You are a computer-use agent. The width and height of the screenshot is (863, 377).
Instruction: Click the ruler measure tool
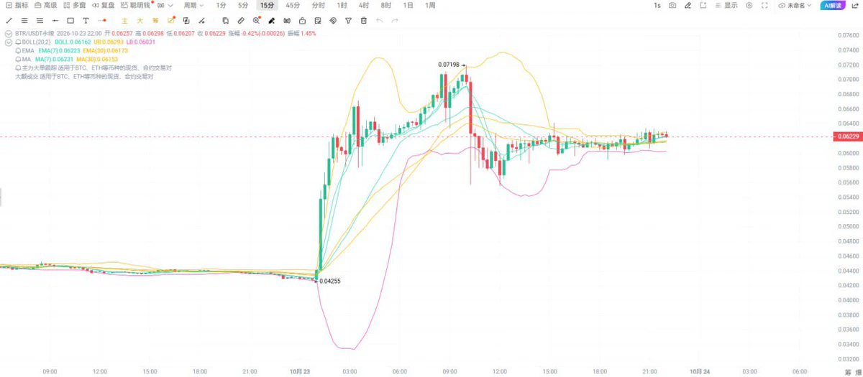240,21
